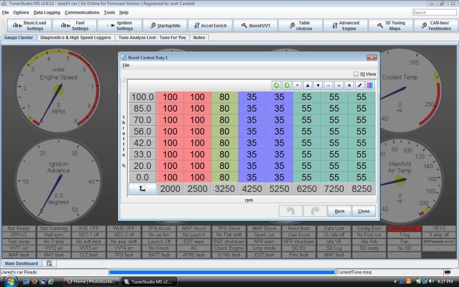The width and height of the screenshot is (459, 287).
Task: Click the increment (plus) button in table toolbar
Action: pyautogui.click(x=339, y=85)
